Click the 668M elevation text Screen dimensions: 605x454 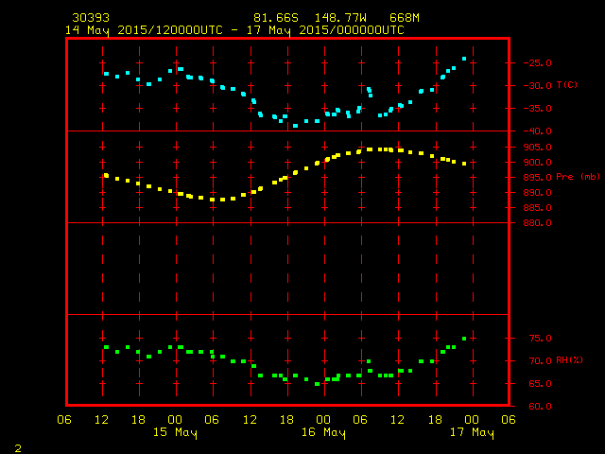coord(404,18)
